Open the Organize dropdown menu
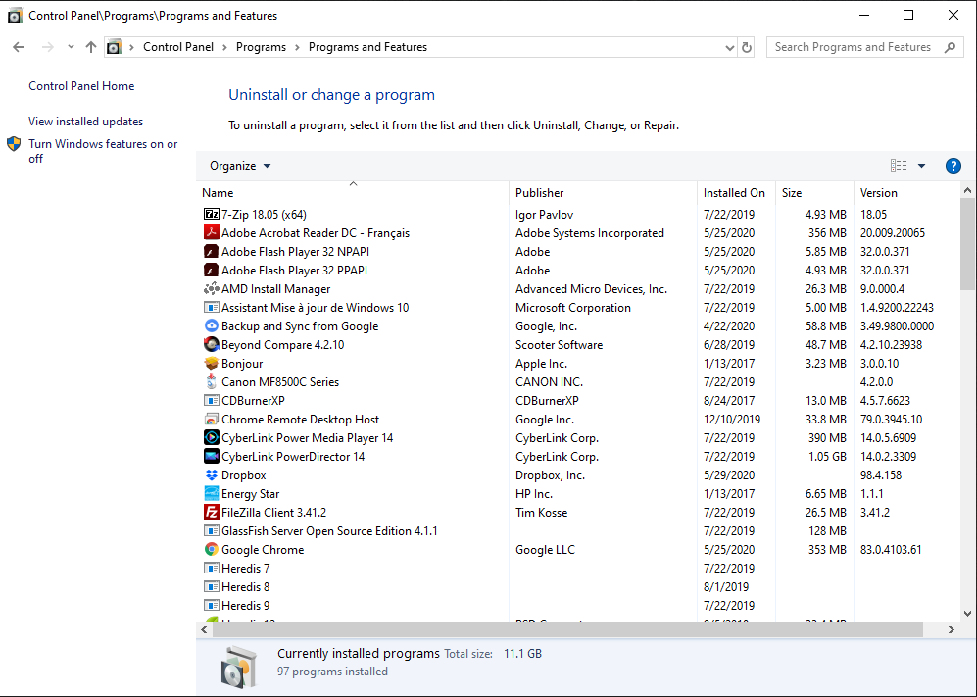Viewport: 977px width, 697px height. (240, 166)
